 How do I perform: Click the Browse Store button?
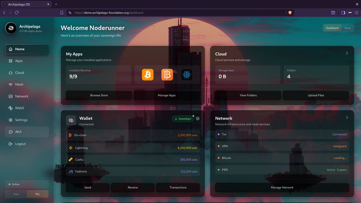99,95
